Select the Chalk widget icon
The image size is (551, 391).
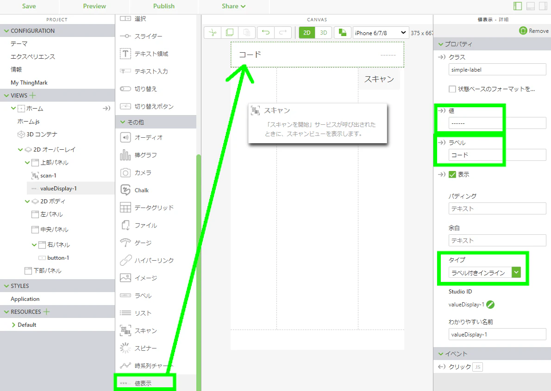(125, 190)
